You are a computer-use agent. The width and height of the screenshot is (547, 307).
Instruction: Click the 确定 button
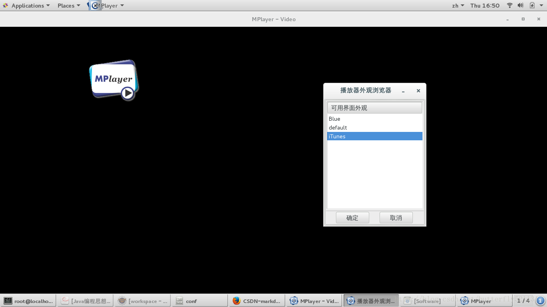click(x=352, y=218)
